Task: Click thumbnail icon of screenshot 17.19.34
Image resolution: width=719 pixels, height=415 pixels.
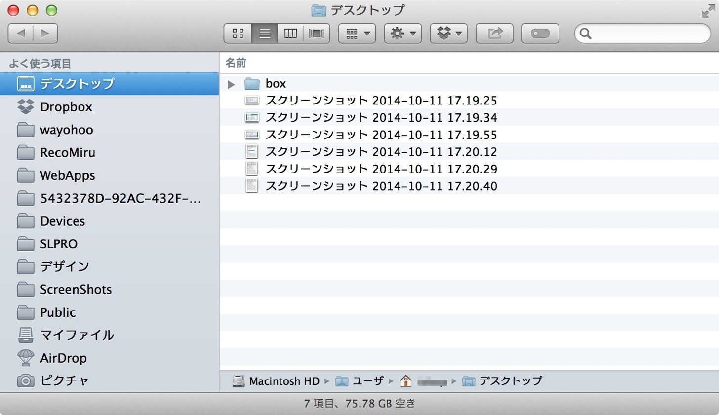Action: click(x=252, y=118)
